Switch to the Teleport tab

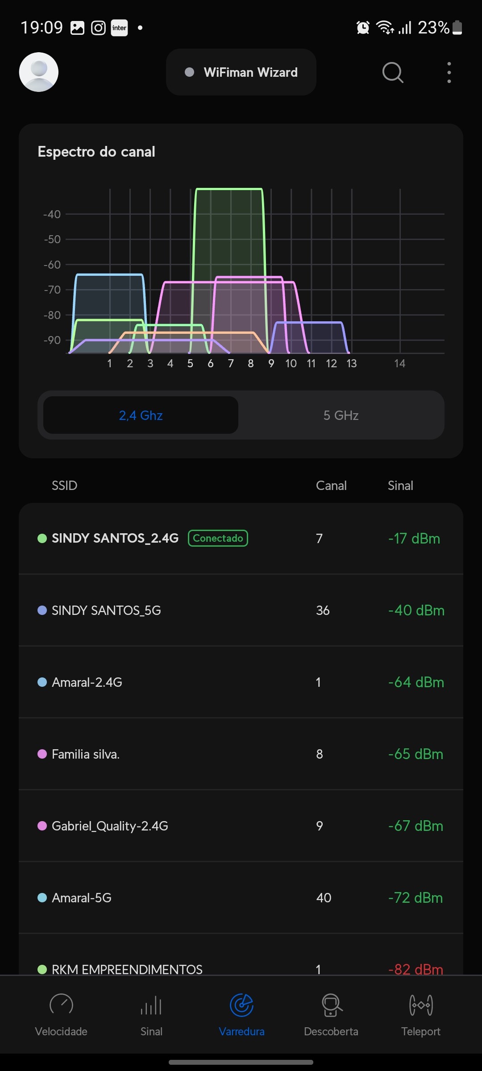tap(420, 1014)
